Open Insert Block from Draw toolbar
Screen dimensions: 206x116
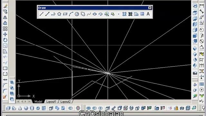pos(107,14)
